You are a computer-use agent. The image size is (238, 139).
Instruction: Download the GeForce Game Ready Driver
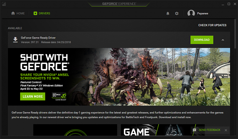pyautogui.click(x=202, y=40)
